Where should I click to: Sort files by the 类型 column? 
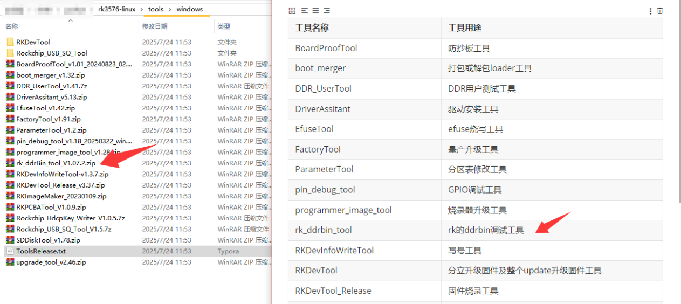click(224, 26)
